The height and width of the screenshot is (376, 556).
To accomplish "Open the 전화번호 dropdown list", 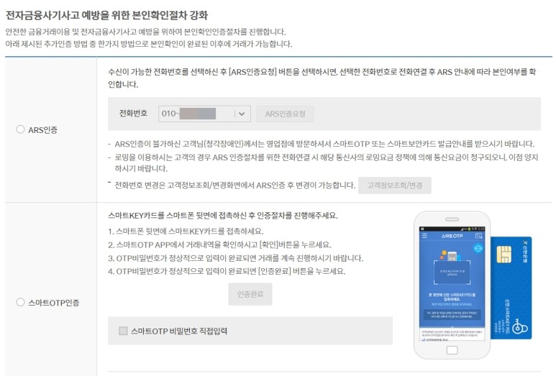I will click(204, 114).
